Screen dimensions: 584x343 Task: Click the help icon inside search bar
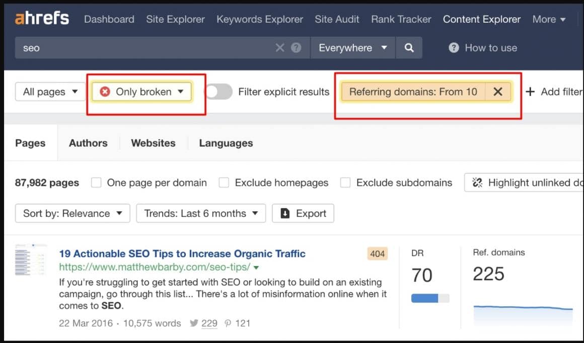296,48
